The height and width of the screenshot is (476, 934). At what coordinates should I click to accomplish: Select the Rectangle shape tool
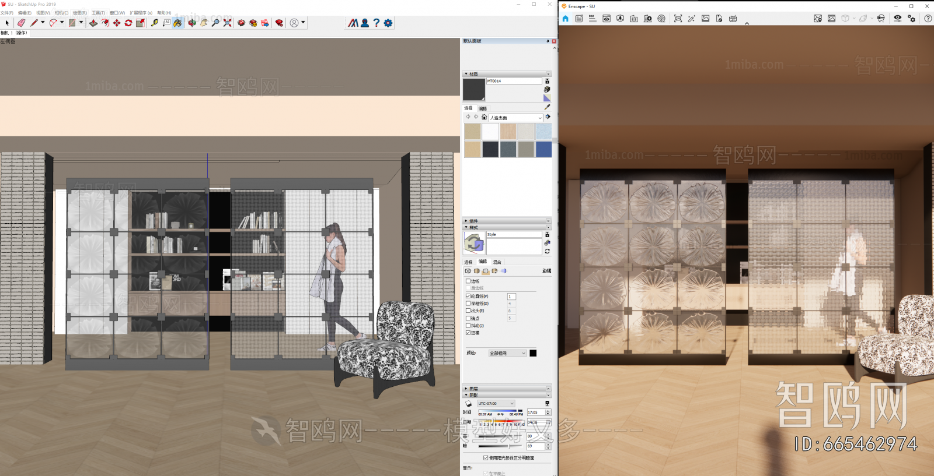(72, 23)
